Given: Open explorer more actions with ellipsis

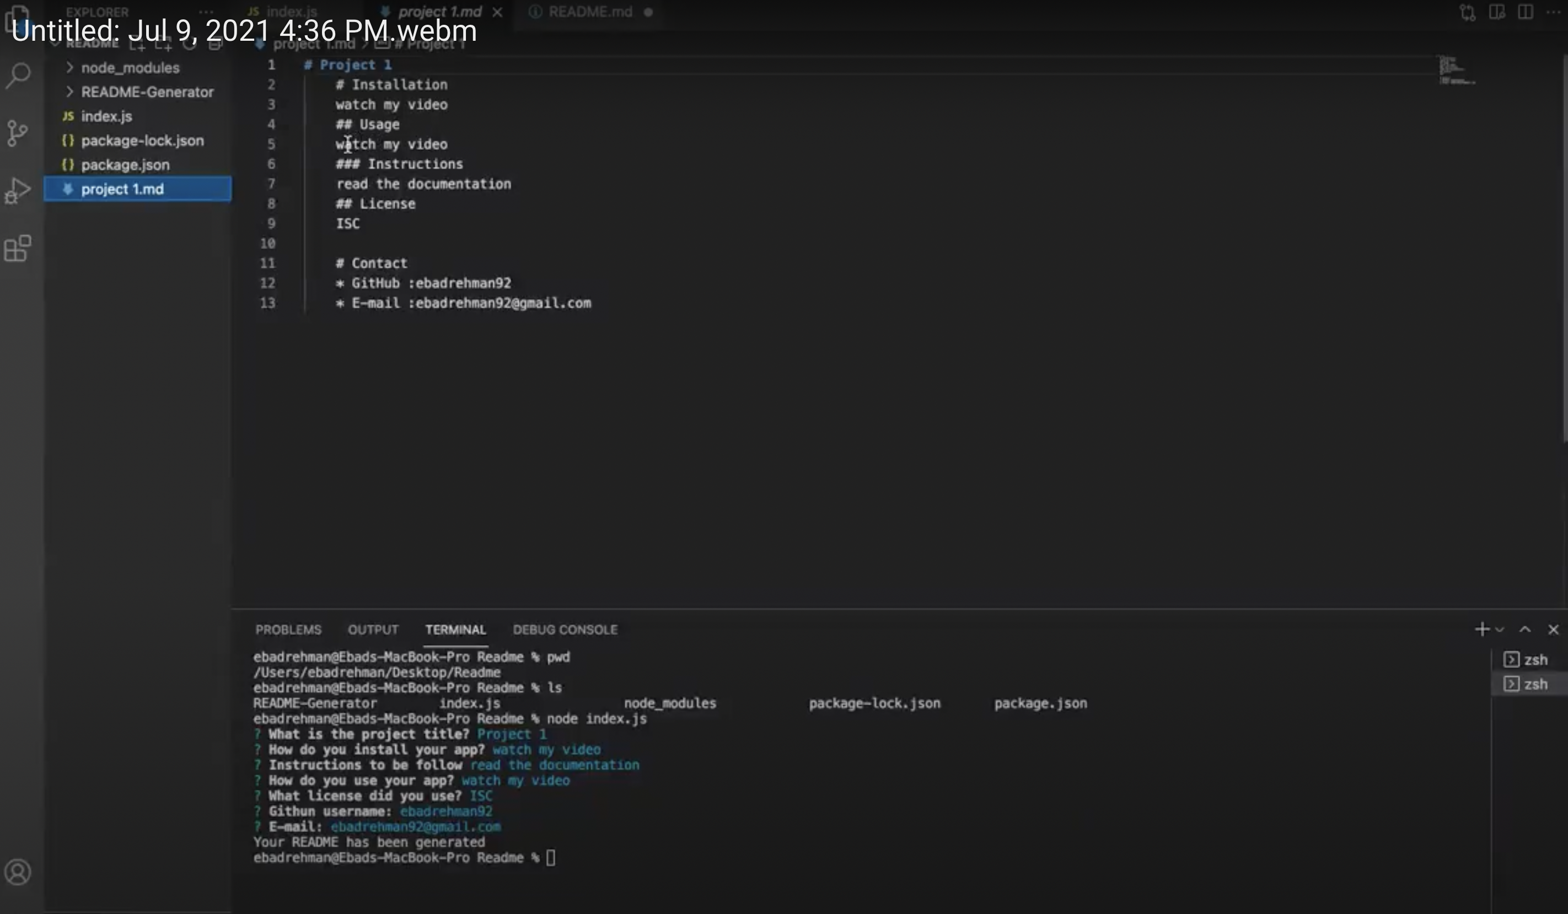Looking at the screenshot, I should click(205, 12).
